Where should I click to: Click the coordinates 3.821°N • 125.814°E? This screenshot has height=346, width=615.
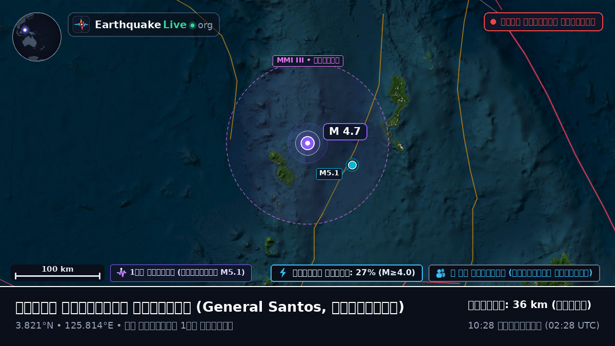tap(65, 325)
